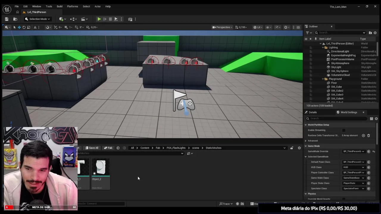Click the Stop simulation button
Image resolution: width=381 pixels, height=214 pixels.
click(110, 19)
